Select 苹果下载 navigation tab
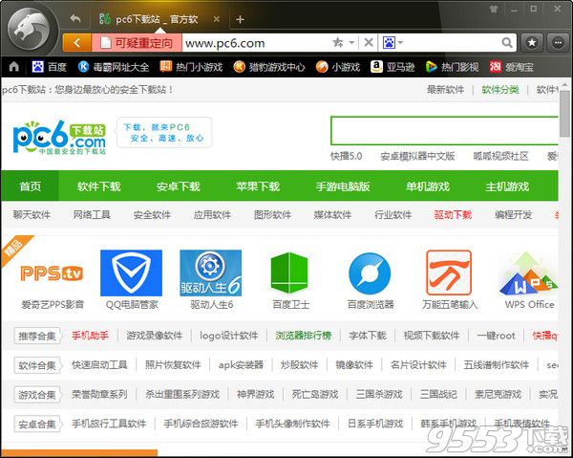 coord(258,186)
